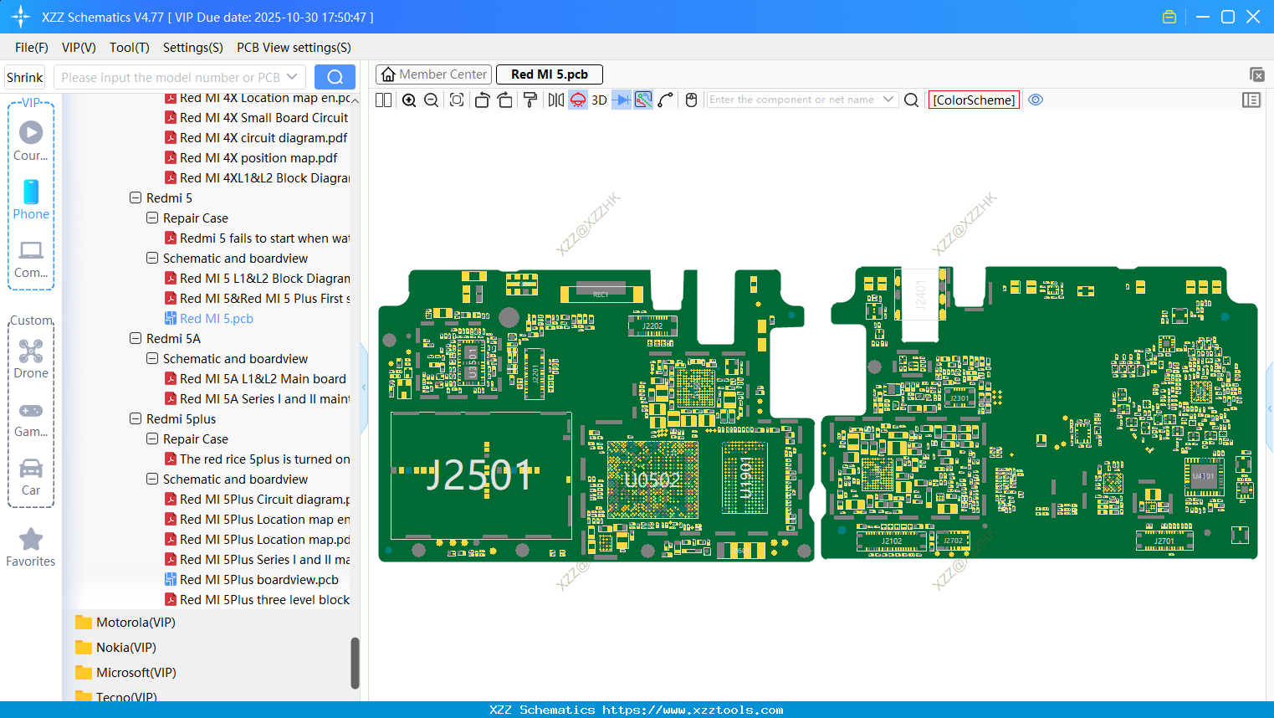Select the format painter tool
The width and height of the screenshot is (1274, 718).
tap(530, 100)
